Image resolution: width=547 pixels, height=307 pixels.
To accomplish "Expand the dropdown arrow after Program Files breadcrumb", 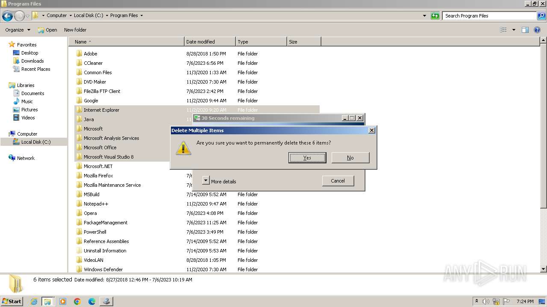I will coord(141,15).
